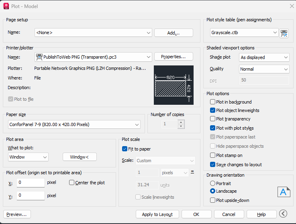This screenshot has height=224, width=296.
Task: Open the Preview... button
Action: pyautogui.click(x=17, y=214)
